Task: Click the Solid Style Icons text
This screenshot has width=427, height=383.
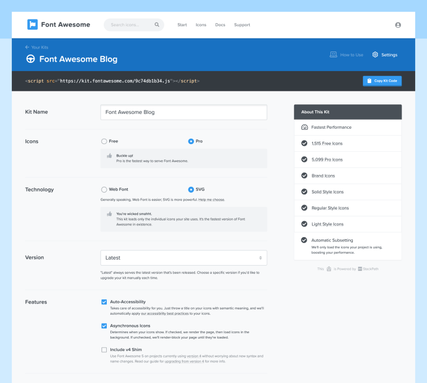Action: click(x=327, y=192)
